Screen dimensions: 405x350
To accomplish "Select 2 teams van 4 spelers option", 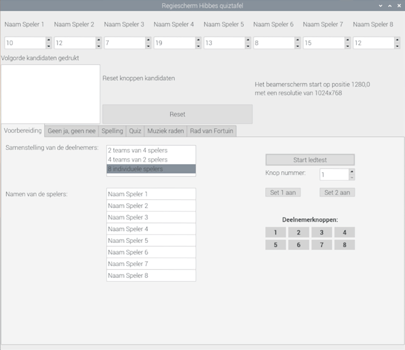I will (x=151, y=150).
